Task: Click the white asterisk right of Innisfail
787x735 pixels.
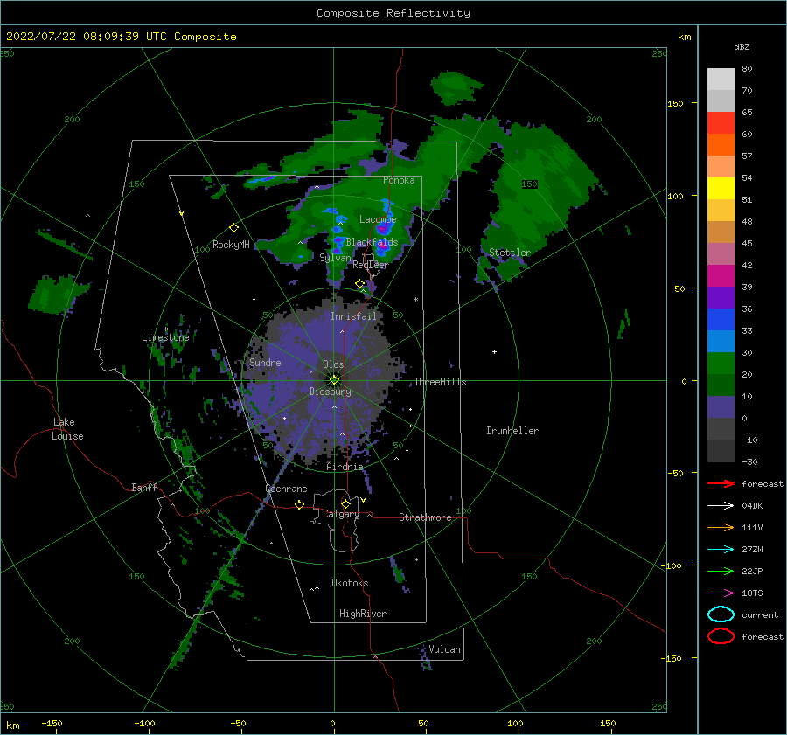Action: tap(415, 300)
